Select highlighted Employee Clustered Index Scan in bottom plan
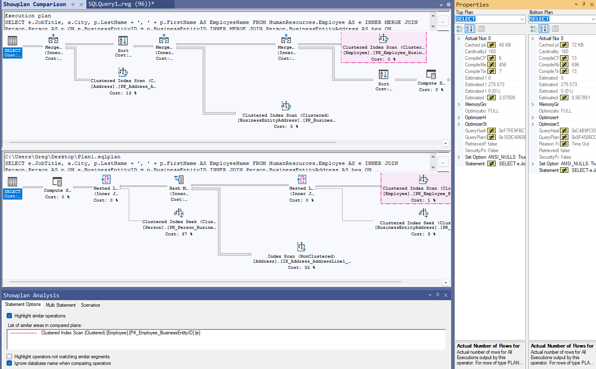The width and height of the screenshot is (596, 369). coord(416,189)
